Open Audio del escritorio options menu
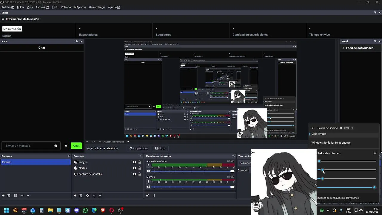382x215 pixels. [148, 166]
